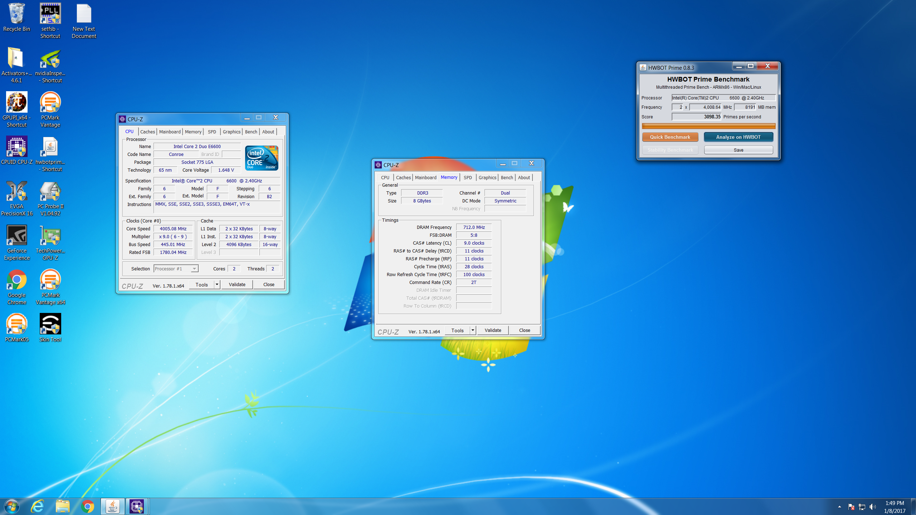Screen dimensions: 916x515
Task: Click Analyze on HWBOT button
Action: [738, 137]
